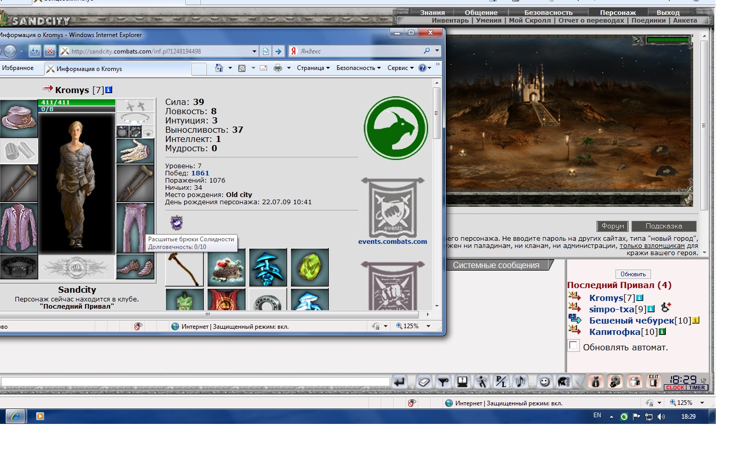Image resolution: width=741 pixels, height=463 pixels.
Task: Click the purple orb effect icon
Action: (177, 223)
